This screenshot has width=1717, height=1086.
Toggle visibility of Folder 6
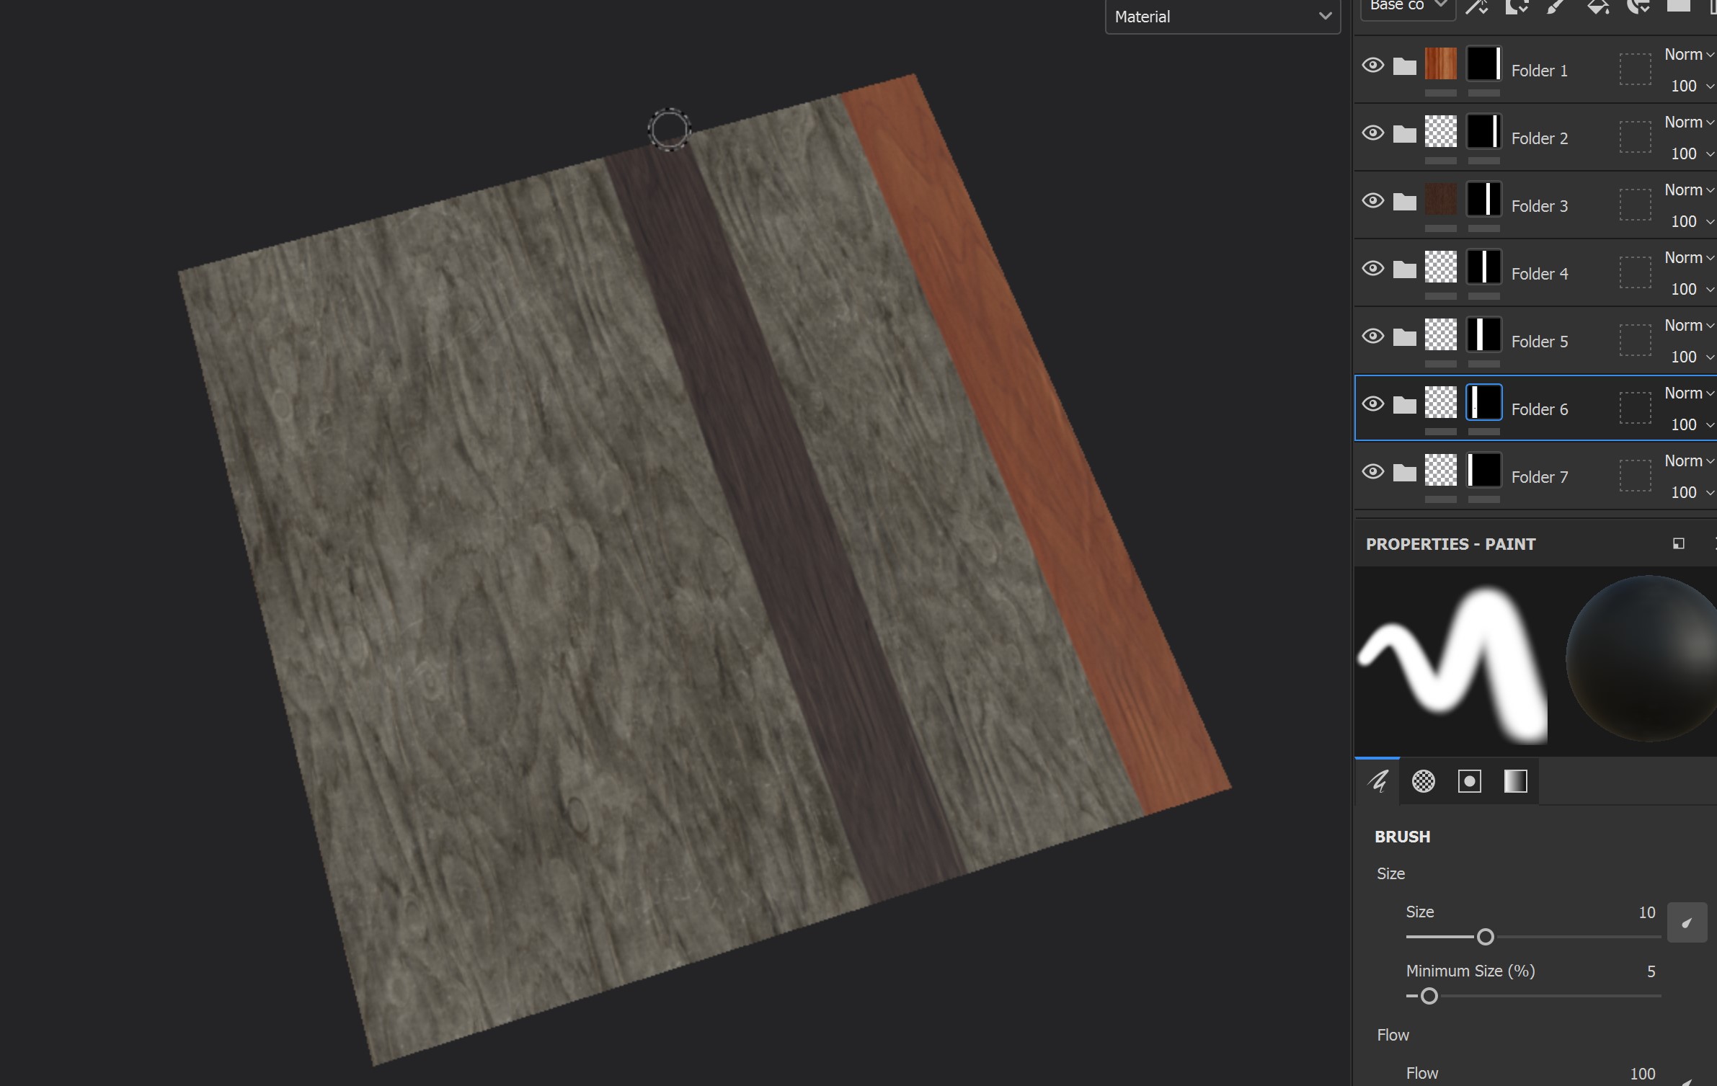[1373, 404]
